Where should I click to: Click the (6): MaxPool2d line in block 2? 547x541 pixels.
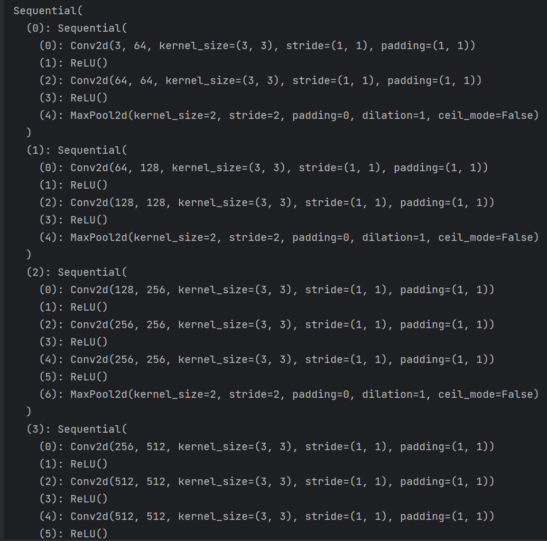(289, 395)
